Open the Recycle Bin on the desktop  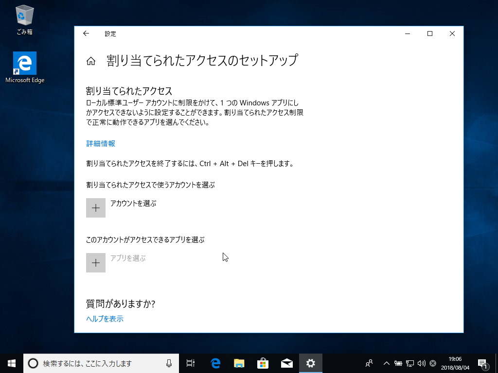[23, 16]
